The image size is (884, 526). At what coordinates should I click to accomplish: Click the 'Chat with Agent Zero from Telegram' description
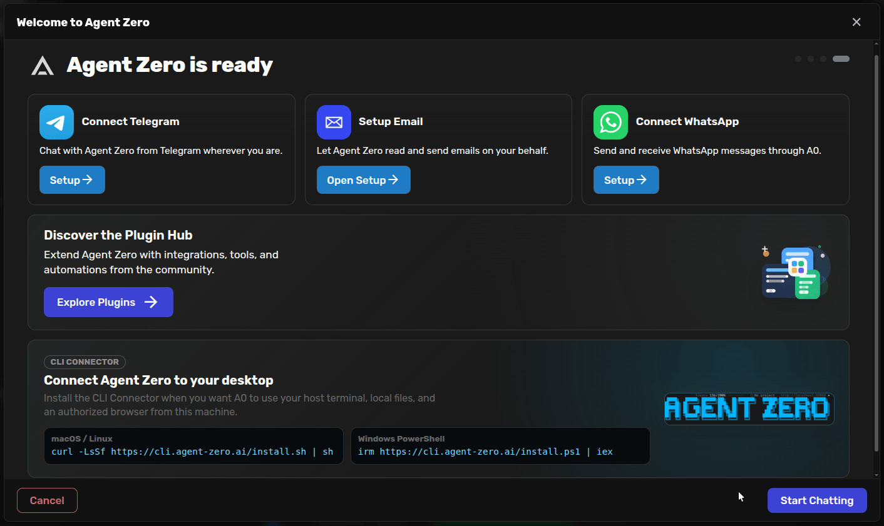tap(161, 151)
